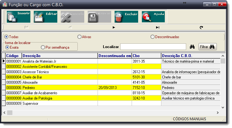This screenshot has width=232, height=128.
Task: Click the vertical scrollbar down arrow
Action: tap(223, 108)
